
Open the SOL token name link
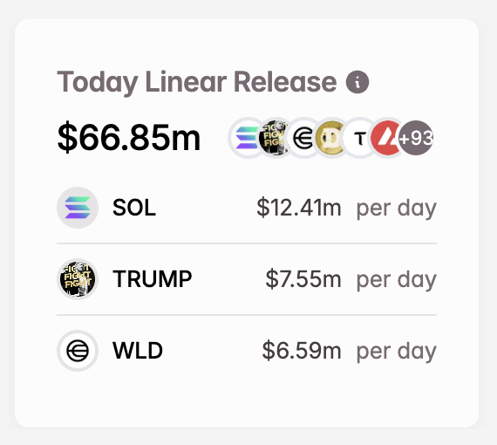(134, 208)
